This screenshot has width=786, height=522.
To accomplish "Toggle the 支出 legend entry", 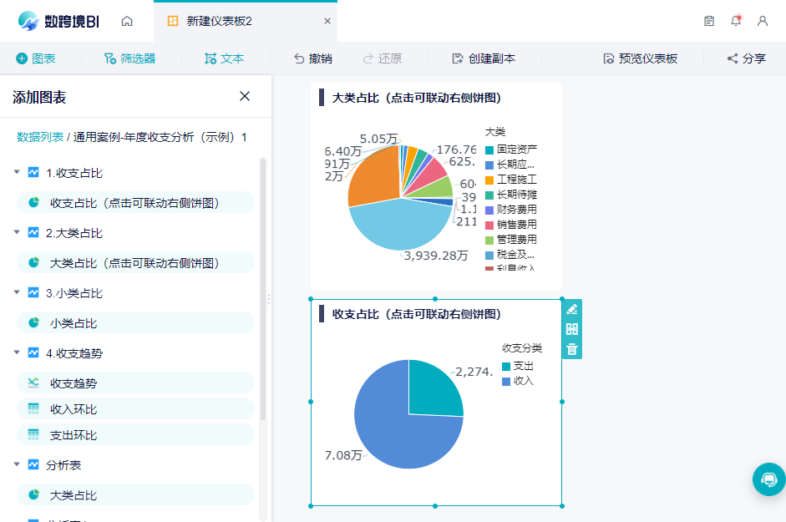I will 518,366.
